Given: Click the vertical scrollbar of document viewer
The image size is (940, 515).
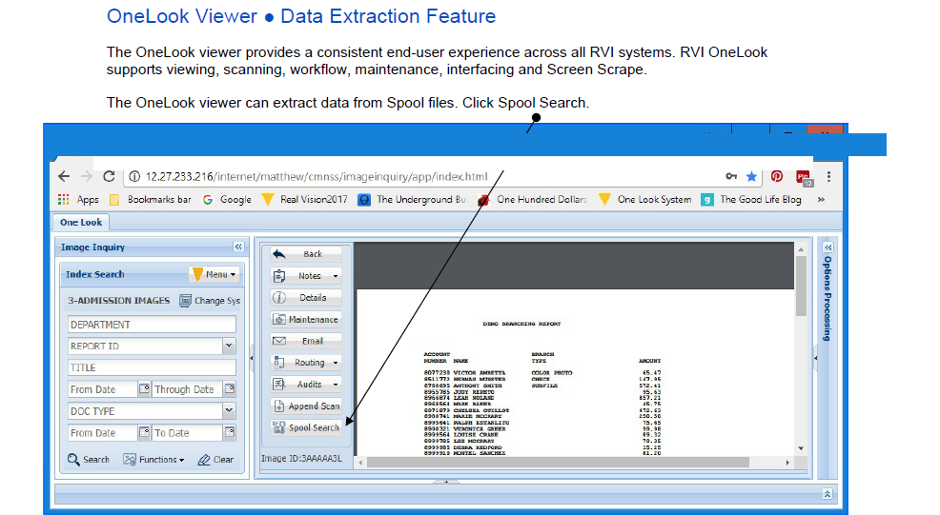Looking at the screenshot, I should click(x=801, y=287).
